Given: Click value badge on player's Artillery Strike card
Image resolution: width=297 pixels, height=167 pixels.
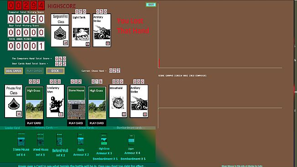Looking at the screenshot, I should (145, 114).
